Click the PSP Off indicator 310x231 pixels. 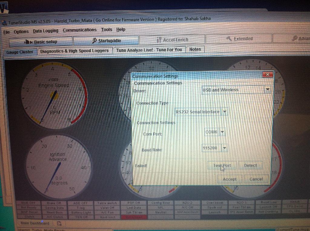coord(134,203)
